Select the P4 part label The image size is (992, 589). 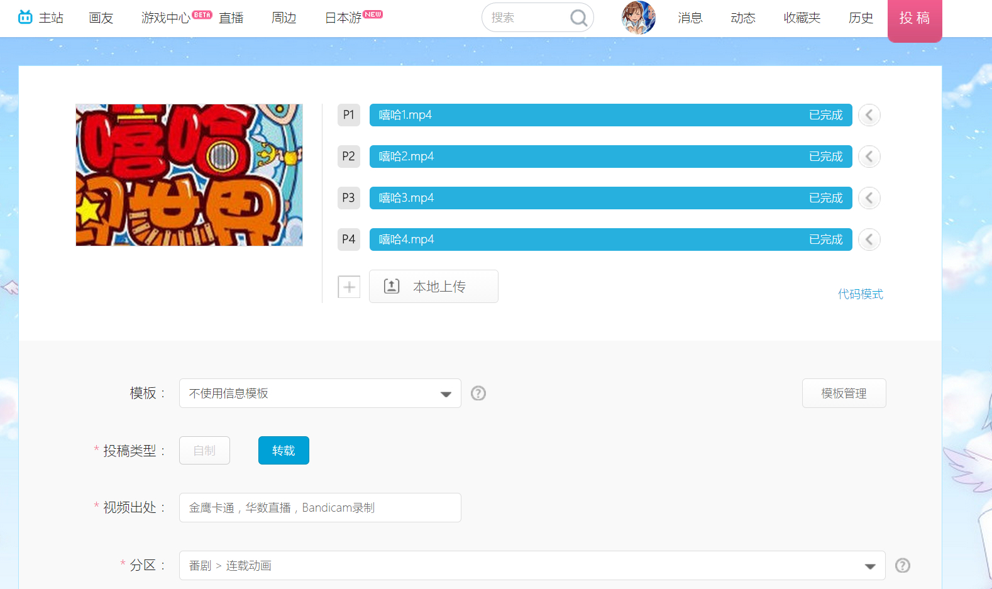coord(349,239)
